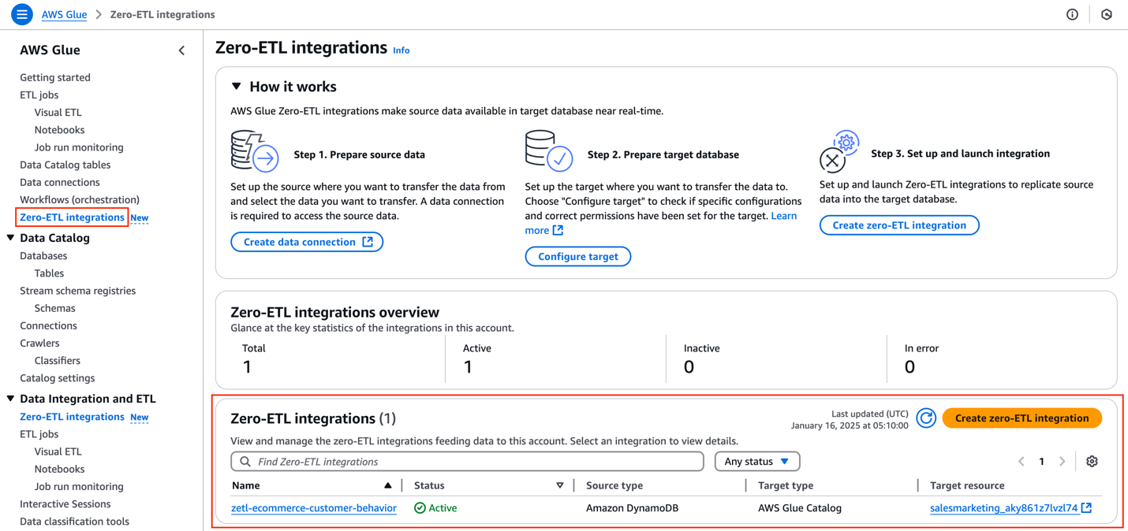Collapse the Data Catalog sidebar section
The height and width of the screenshot is (531, 1128).
click(11, 238)
